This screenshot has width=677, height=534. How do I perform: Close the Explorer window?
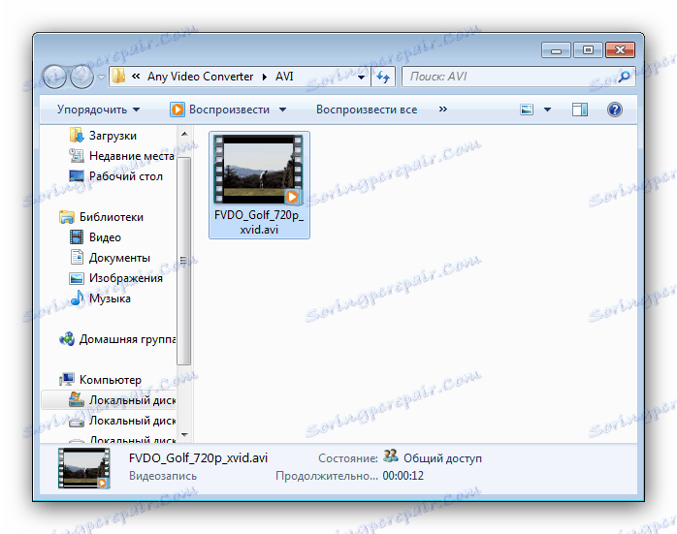point(620,50)
